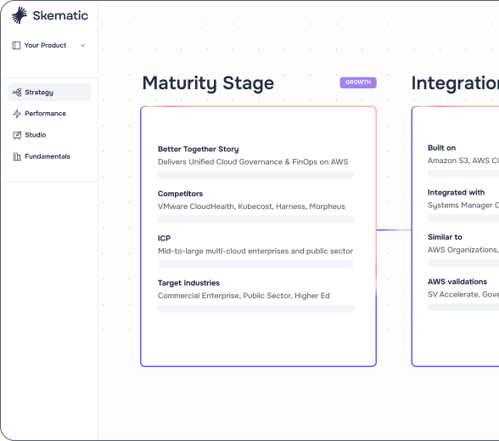Select the Similar to label
This screenshot has height=441, width=499.
(x=445, y=237)
